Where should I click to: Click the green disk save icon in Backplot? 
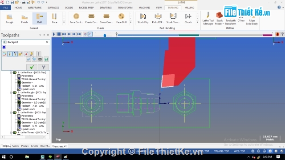(x=46, y=59)
